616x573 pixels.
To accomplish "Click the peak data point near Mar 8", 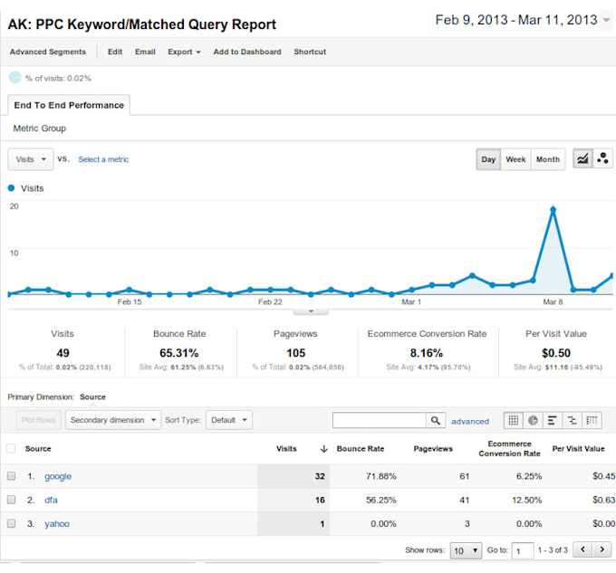I will (553, 210).
